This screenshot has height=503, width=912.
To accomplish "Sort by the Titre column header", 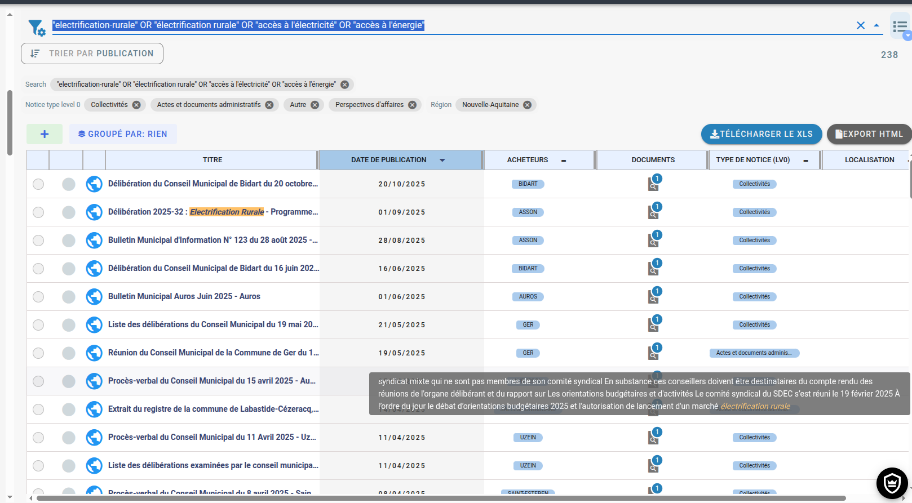I will click(x=212, y=160).
